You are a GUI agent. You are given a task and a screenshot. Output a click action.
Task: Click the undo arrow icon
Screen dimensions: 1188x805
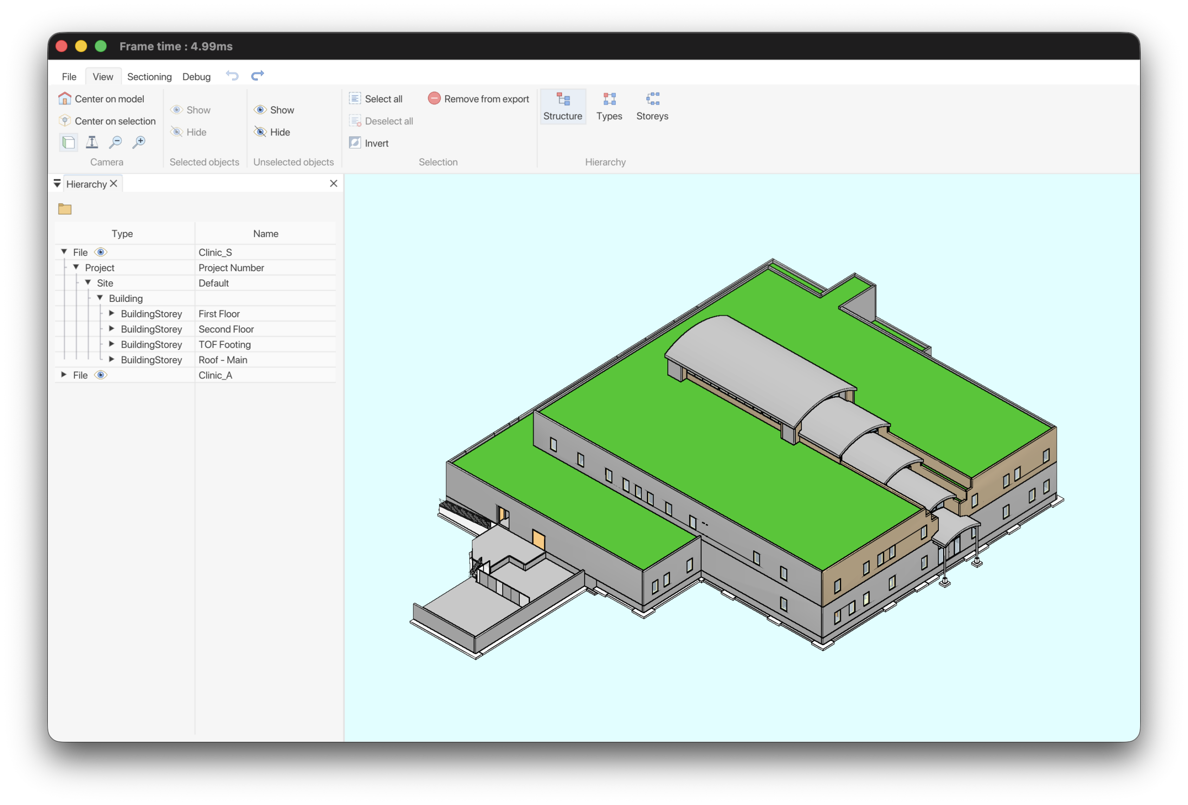click(x=232, y=76)
